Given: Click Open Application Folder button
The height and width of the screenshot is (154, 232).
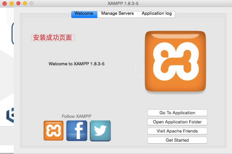Looking at the screenshot, I should [x=177, y=122].
